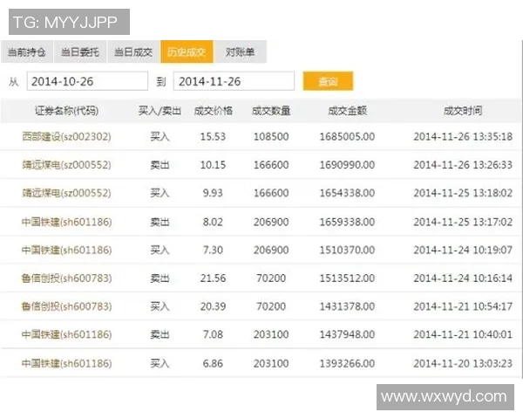
Task: Click the 成交数量 column header
Action: click(271, 111)
